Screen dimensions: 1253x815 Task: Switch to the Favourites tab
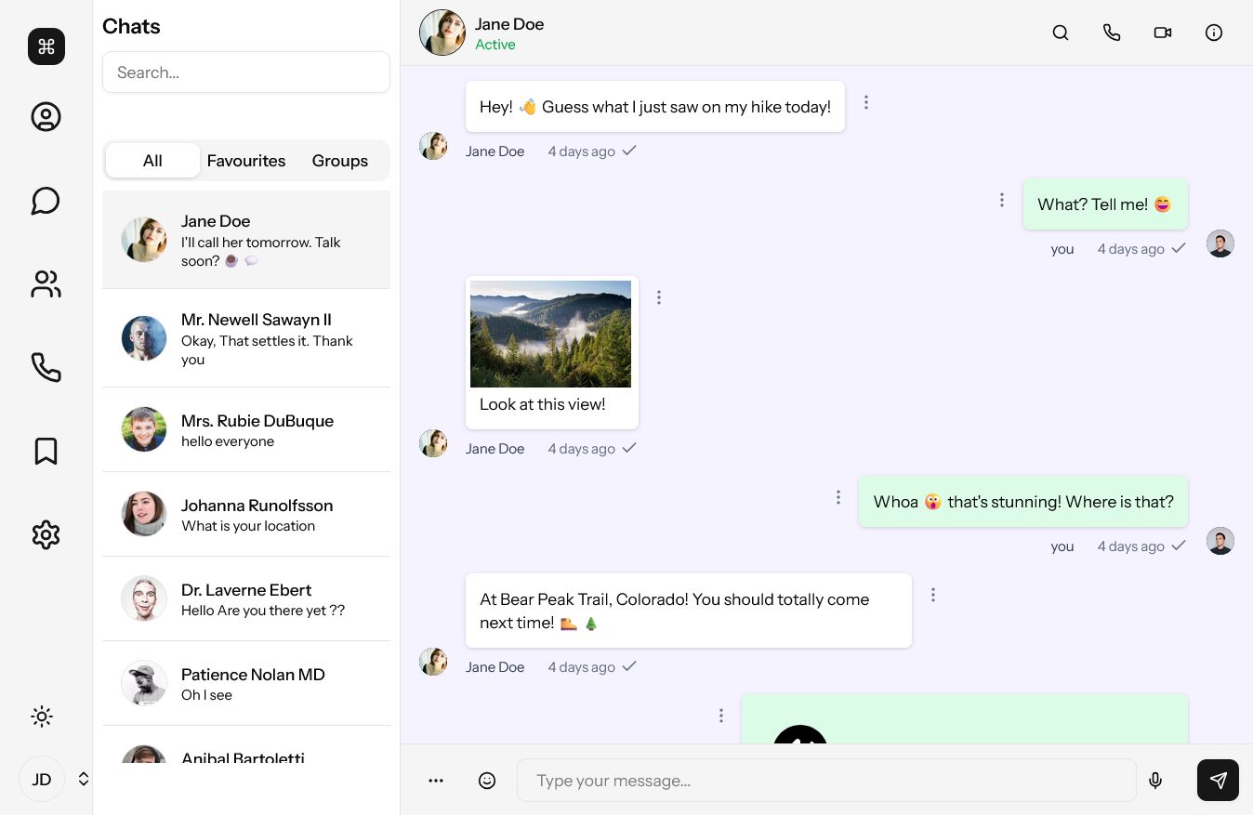(246, 161)
